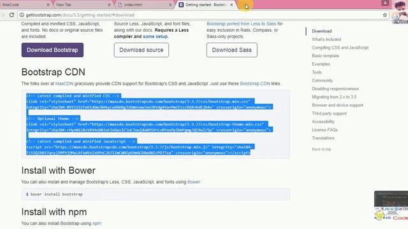Follow the MaxCDN link
408x229 pixels.
[x=64, y=83]
